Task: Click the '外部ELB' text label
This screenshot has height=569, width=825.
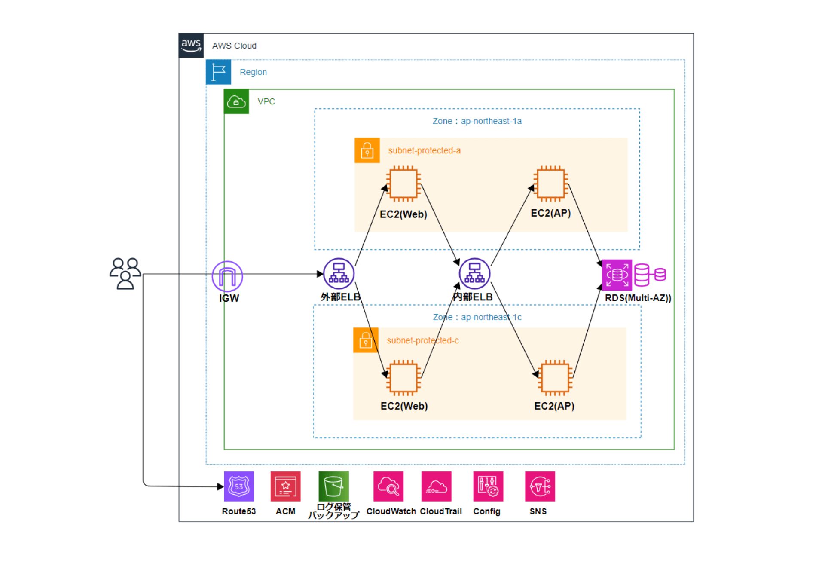Action: 340,297
